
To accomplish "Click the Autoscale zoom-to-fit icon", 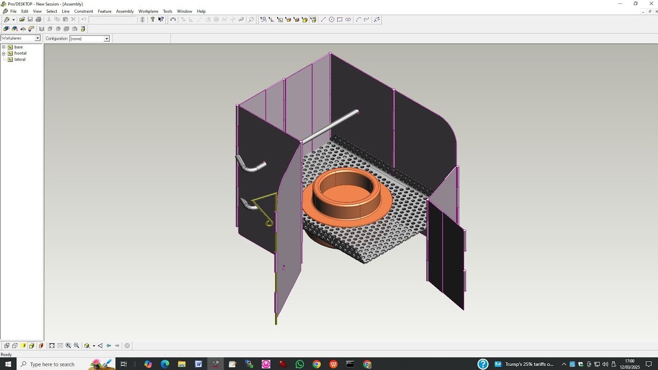I will point(52,346).
